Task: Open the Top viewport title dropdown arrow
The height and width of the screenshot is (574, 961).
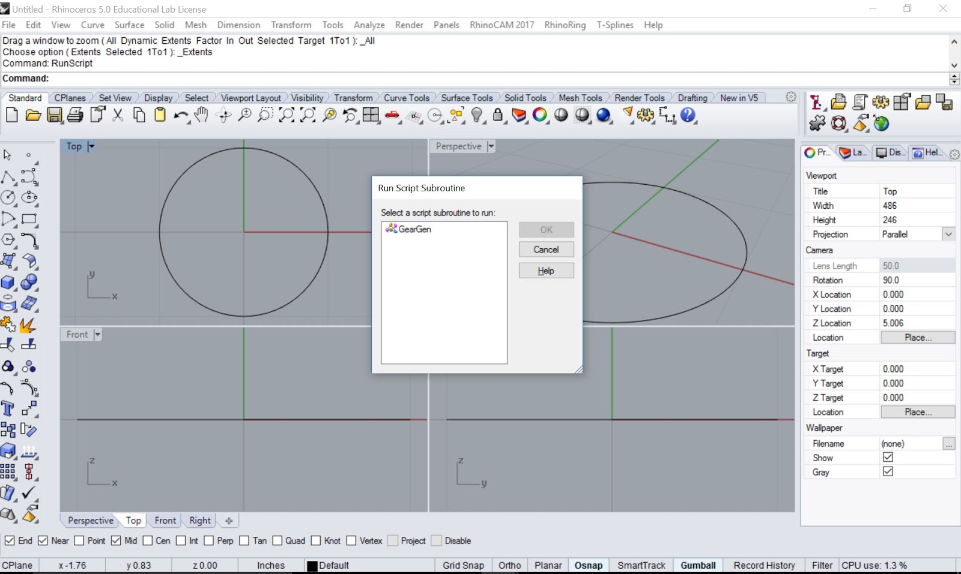Action: 91,146
